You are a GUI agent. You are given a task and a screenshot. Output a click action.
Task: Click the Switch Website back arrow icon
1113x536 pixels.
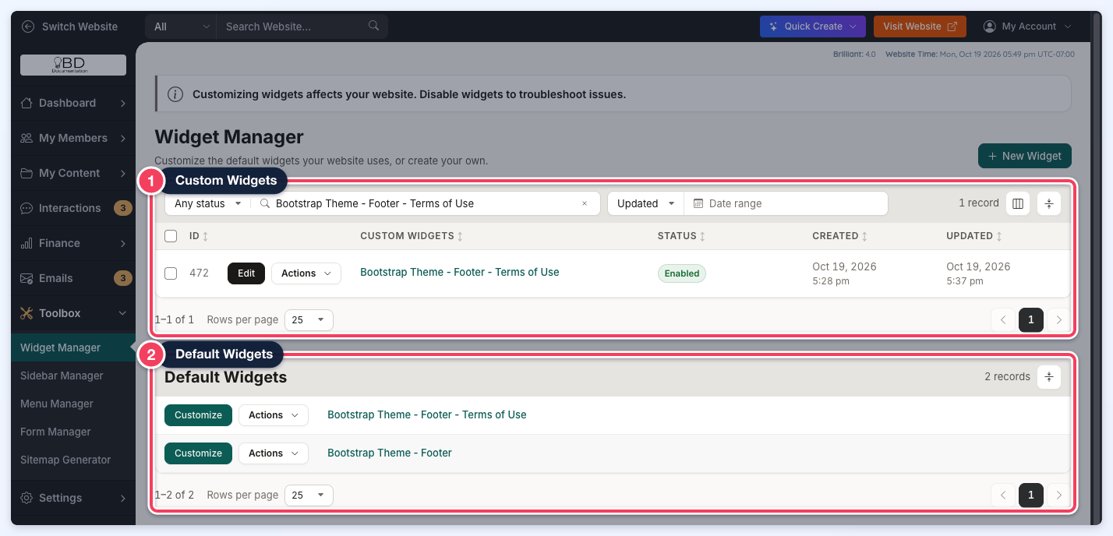tap(29, 26)
